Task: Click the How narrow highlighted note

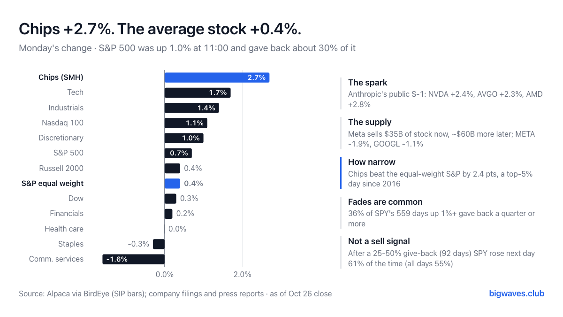Action: click(x=442, y=173)
